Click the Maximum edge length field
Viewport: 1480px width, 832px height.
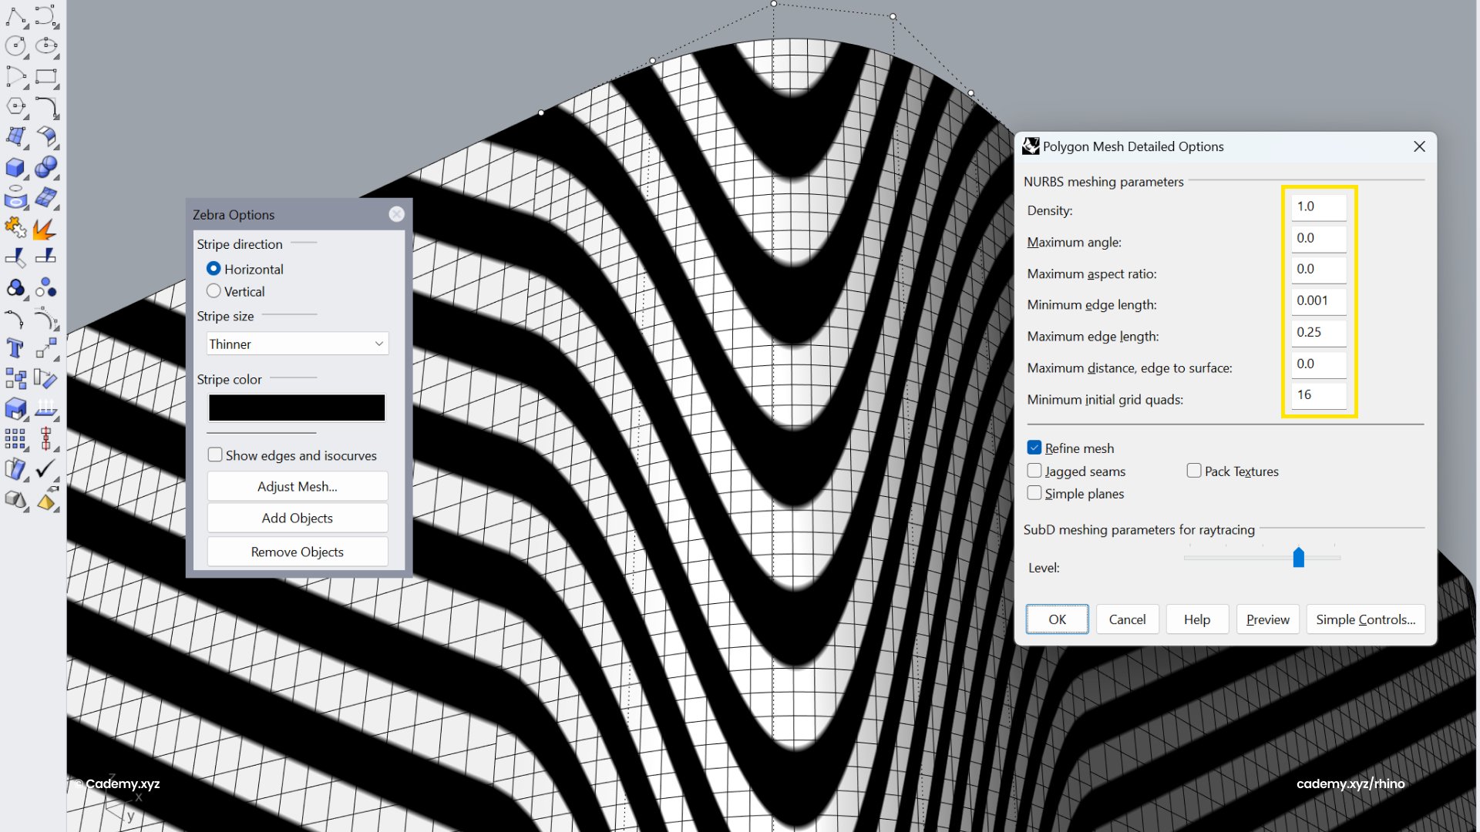click(x=1319, y=332)
